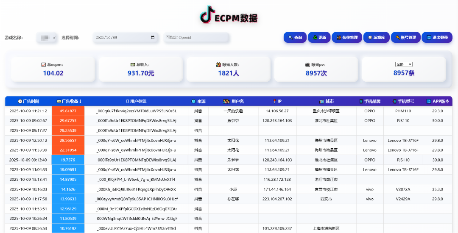Image resolution: width=458 pixels, height=233 pixels.
Task: Open the 游戏库 game library
Action: [x=376, y=38]
